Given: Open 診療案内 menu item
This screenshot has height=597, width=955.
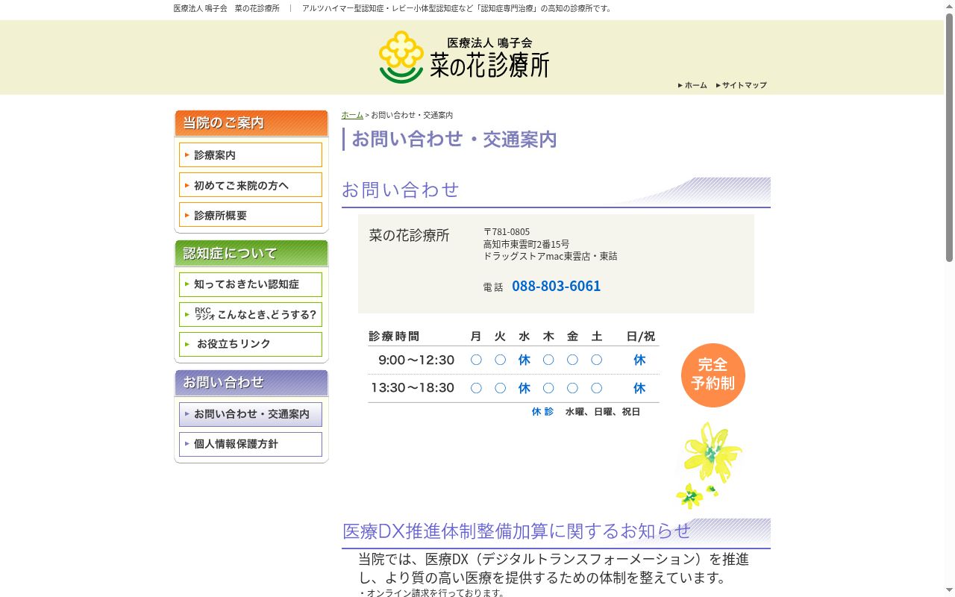Looking at the screenshot, I should pos(251,155).
